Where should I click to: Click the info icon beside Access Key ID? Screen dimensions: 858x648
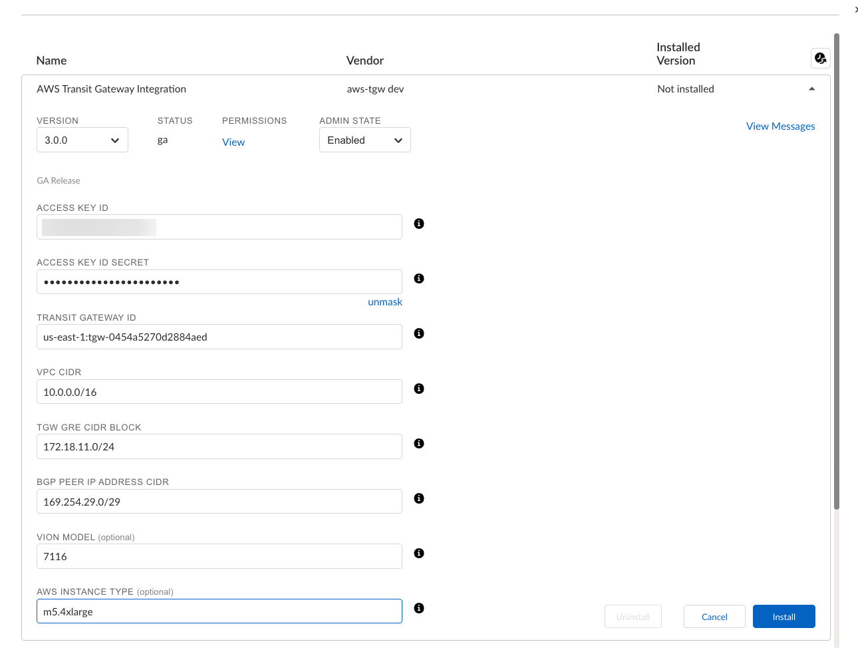[x=419, y=224]
